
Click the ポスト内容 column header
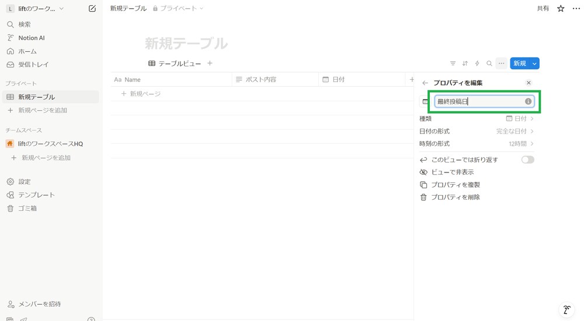pyautogui.click(x=275, y=79)
